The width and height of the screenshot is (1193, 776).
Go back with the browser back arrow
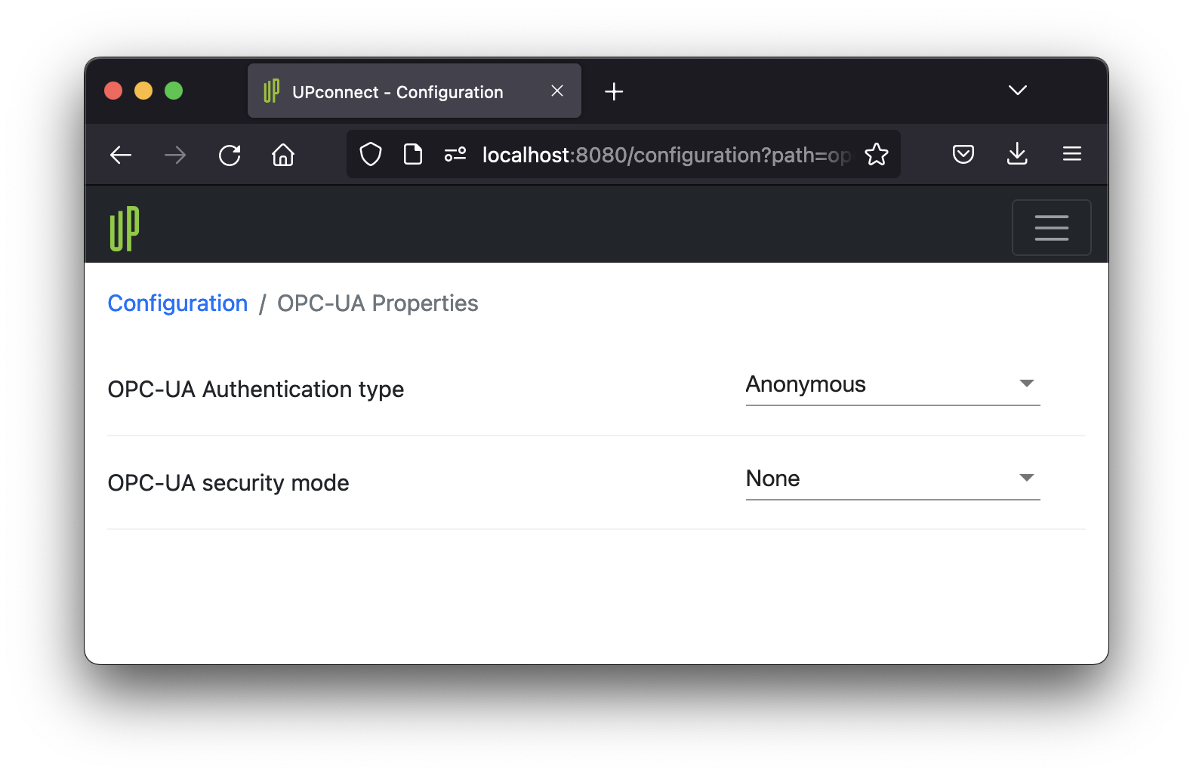click(x=121, y=156)
